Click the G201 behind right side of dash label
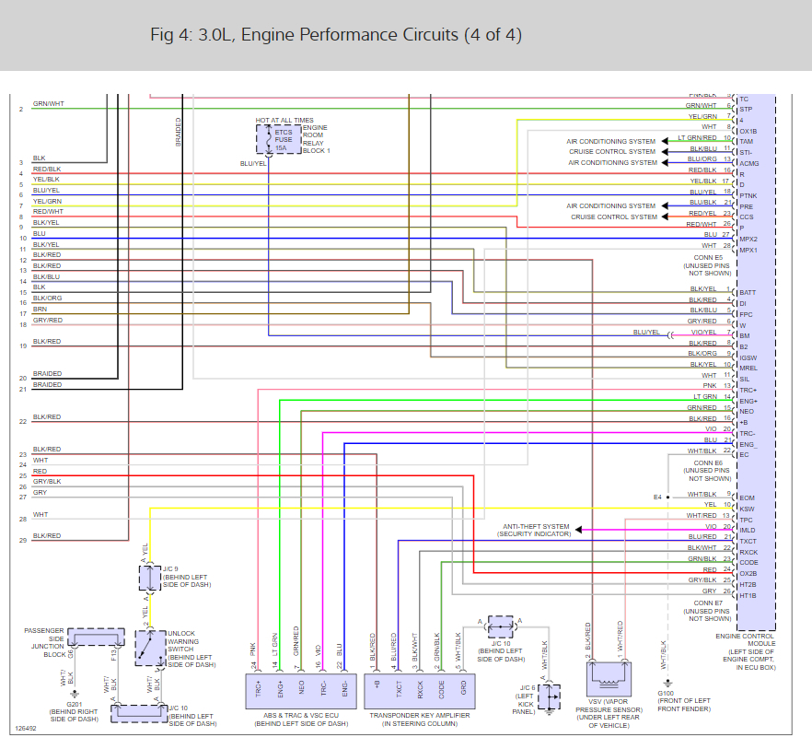 pyautogui.click(x=74, y=711)
